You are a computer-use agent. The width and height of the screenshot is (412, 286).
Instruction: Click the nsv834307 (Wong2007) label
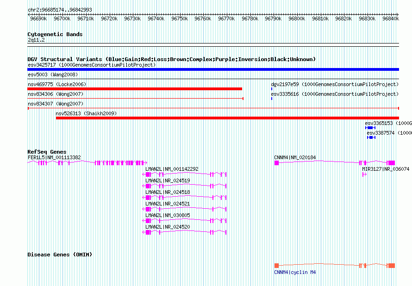56,104
